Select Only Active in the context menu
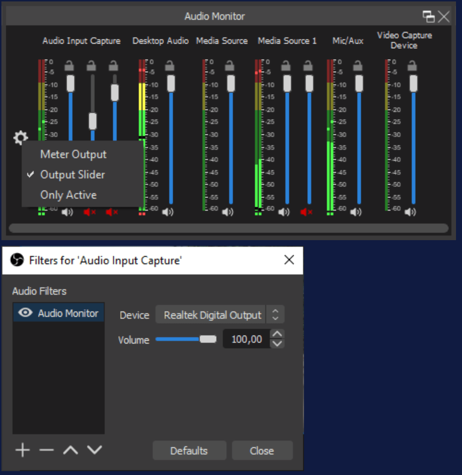462x475 pixels. click(68, 195)
